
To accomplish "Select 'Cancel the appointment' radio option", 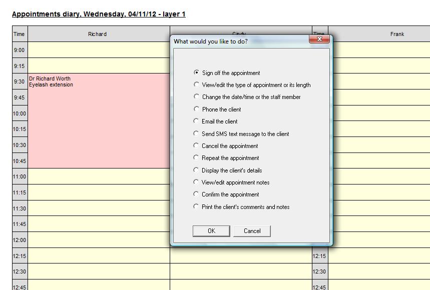I will pyautogui.click(x=196, y=145).
